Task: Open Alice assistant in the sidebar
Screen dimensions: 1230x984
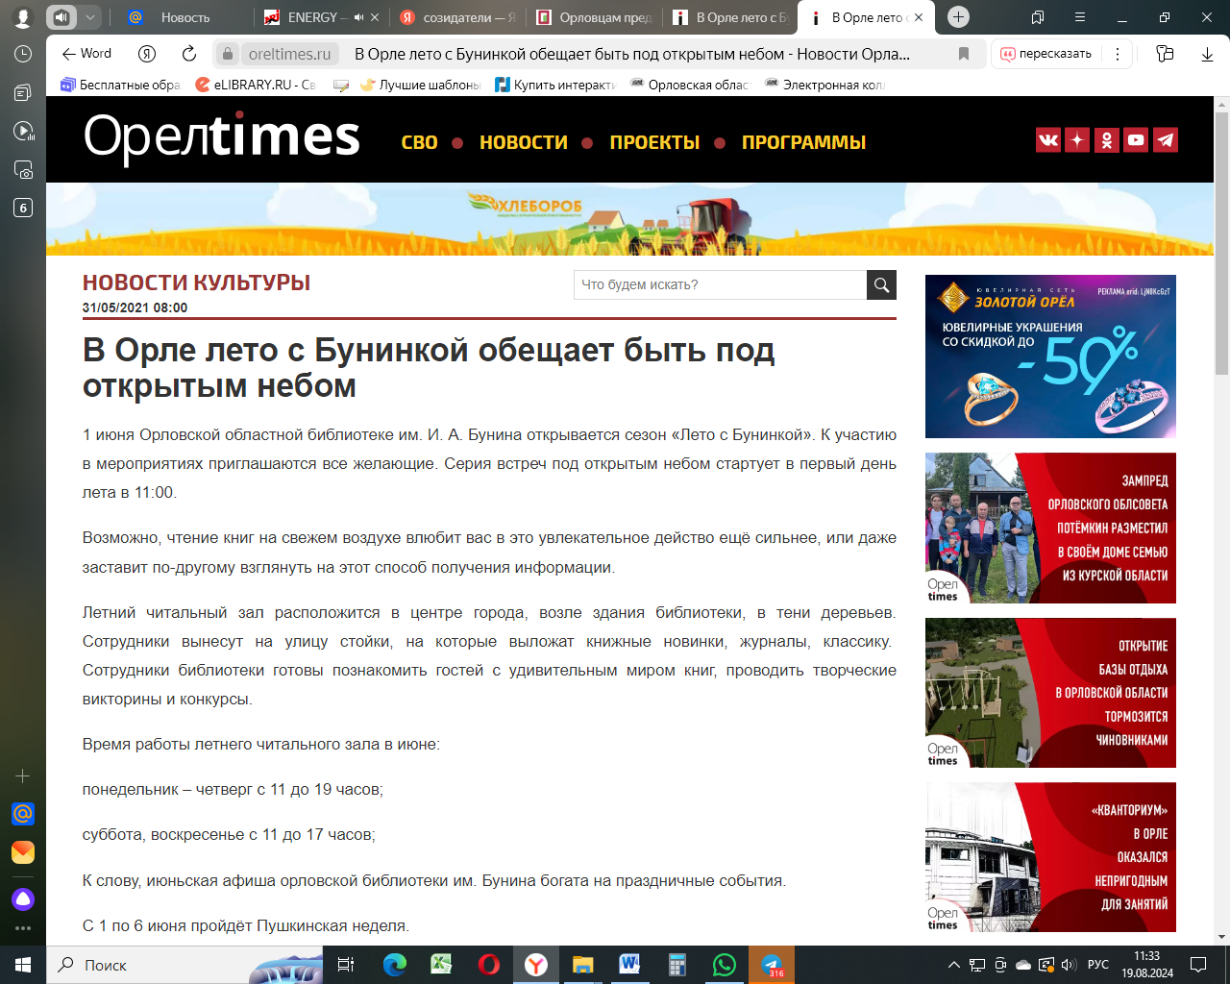Action: coord(23,899)
